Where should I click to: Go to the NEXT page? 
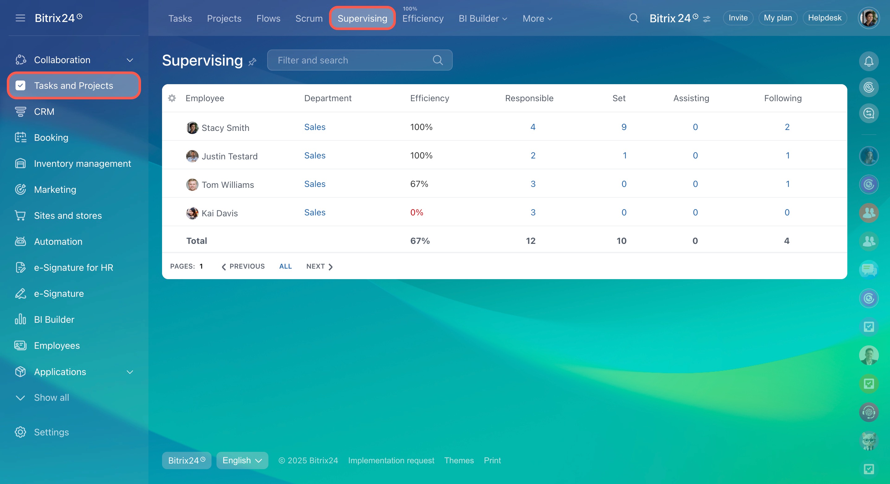pyautogui.click(x=319, y=266)
